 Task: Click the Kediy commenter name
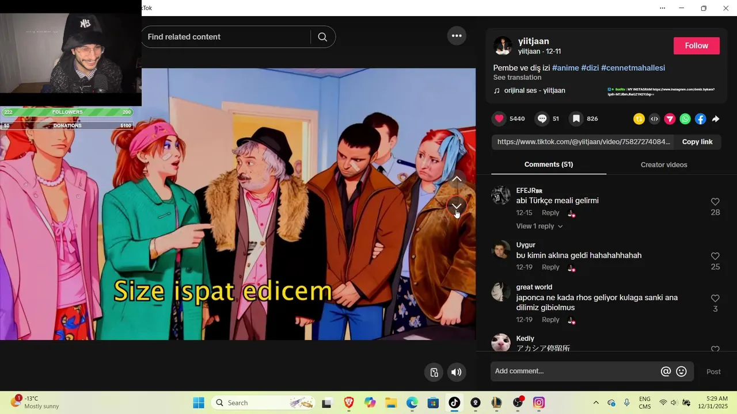coord(525,339)
